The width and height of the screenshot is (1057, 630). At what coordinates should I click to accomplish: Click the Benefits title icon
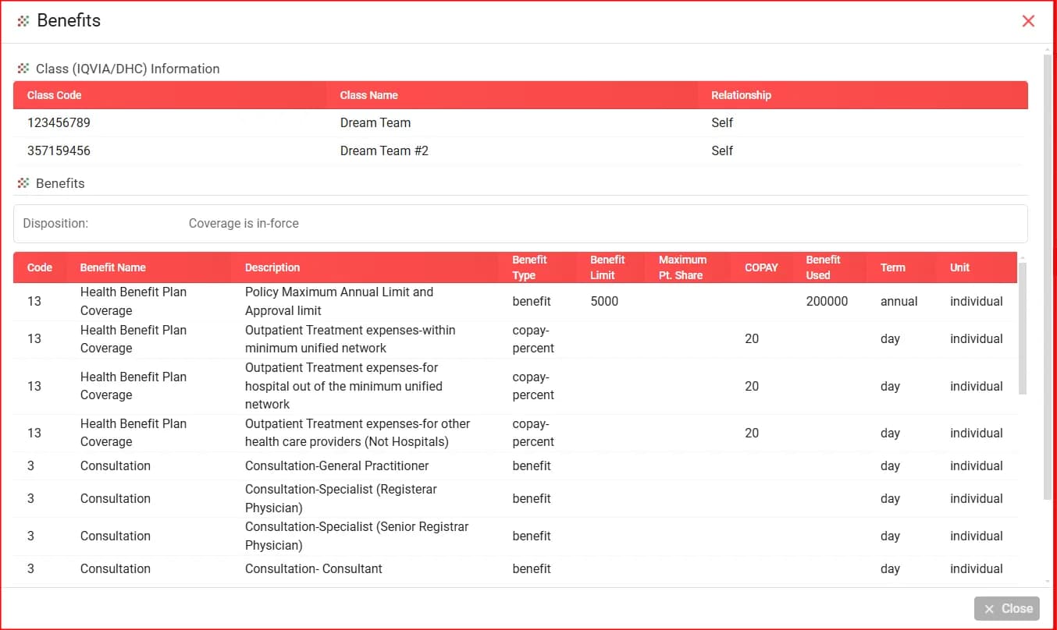tap(23, 21)
